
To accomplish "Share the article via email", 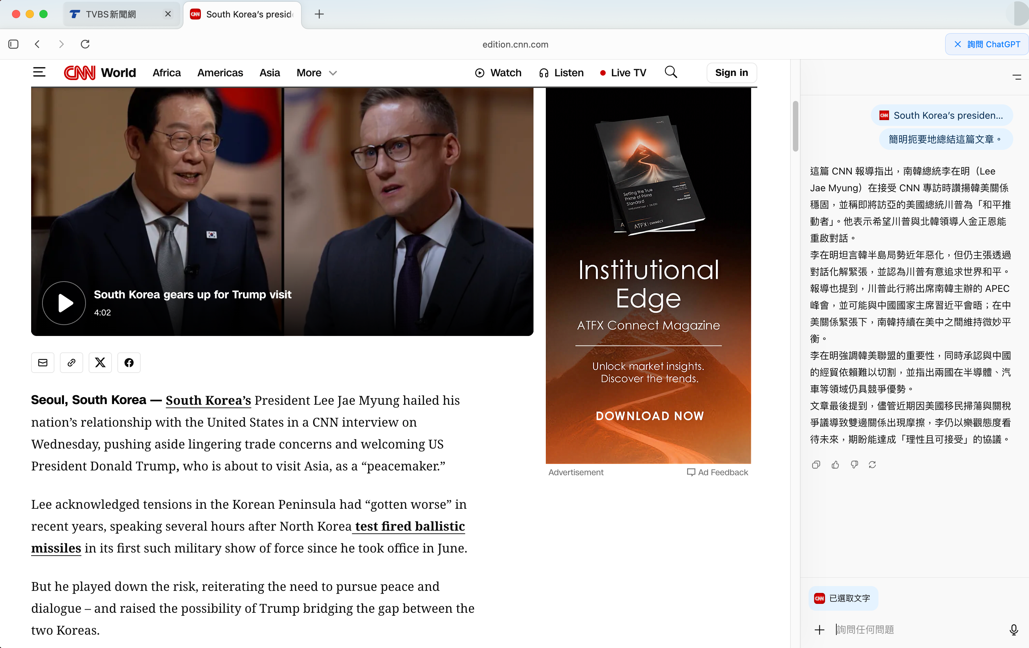I will click(43, 362).
